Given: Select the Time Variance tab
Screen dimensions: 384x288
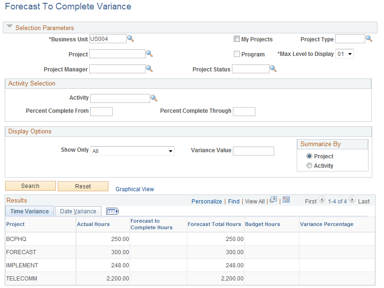Looking at the screenshot, I should pos(29,211).
